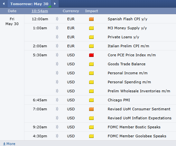Toggle sound alert for Core PCE Price Index
Image resolution: width=176 pixels, height=146 pixels.
[57, 55]
